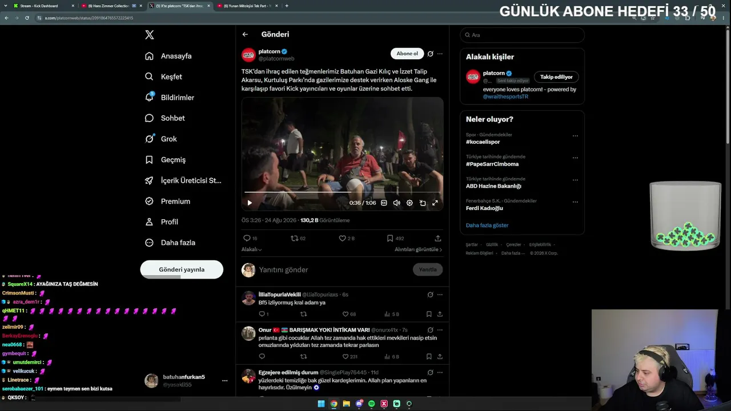Focus the Yanıtını gönder reply field
The width and height of the screenshot is (731, 411).
click(333, 269)
